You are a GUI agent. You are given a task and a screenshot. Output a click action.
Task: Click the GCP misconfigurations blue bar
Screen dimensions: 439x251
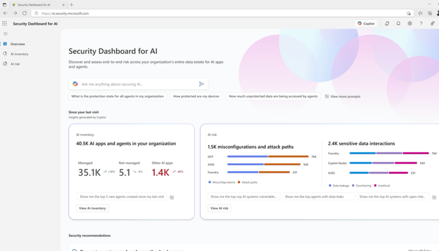(247, 156)
